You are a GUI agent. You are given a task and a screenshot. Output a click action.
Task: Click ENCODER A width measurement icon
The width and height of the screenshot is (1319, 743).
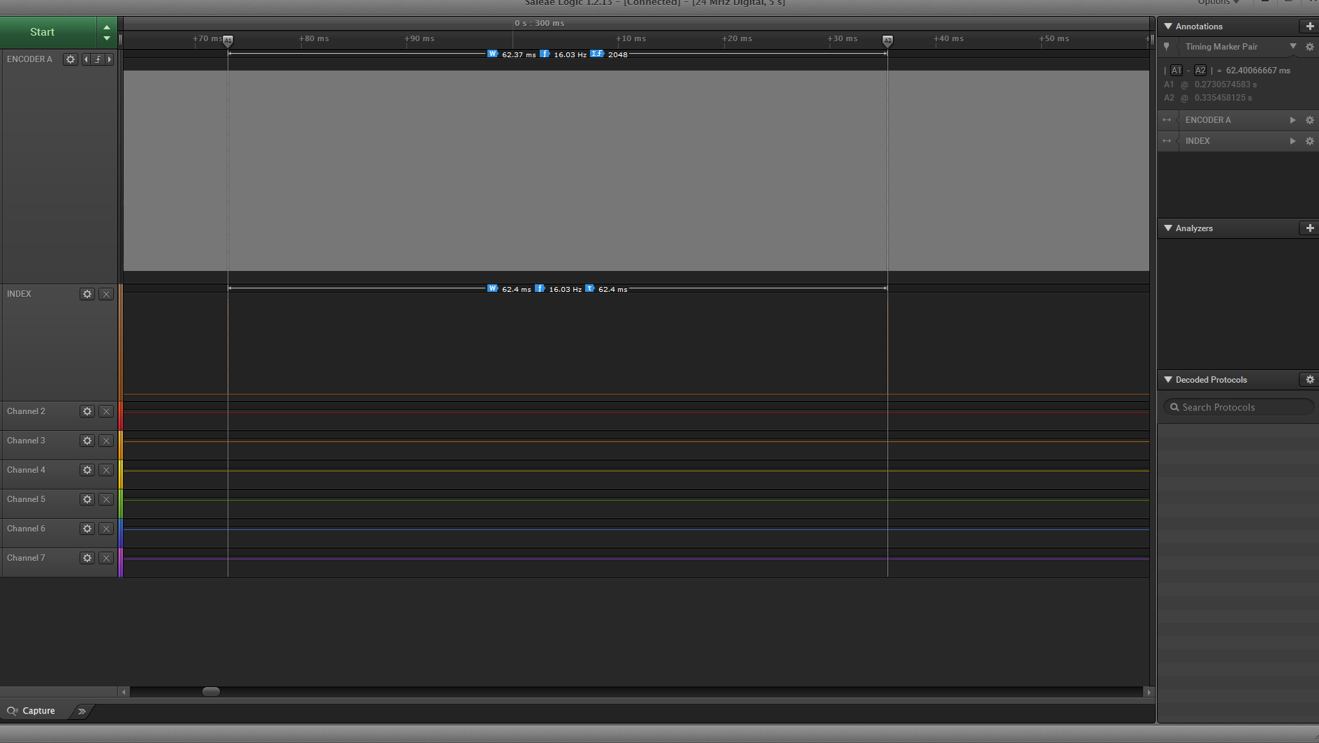click(x=492, y=54)
